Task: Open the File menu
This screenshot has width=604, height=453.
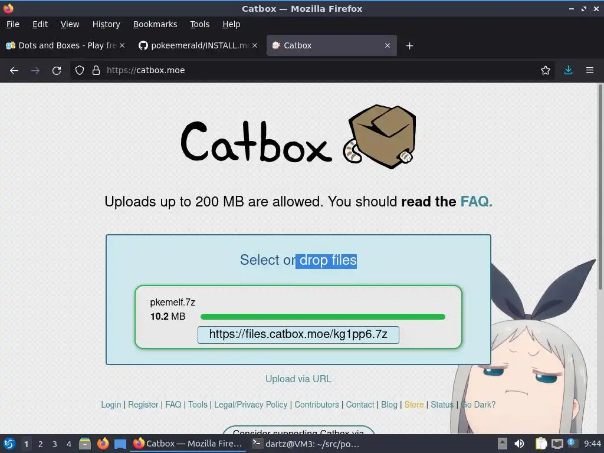Action: 13,24
